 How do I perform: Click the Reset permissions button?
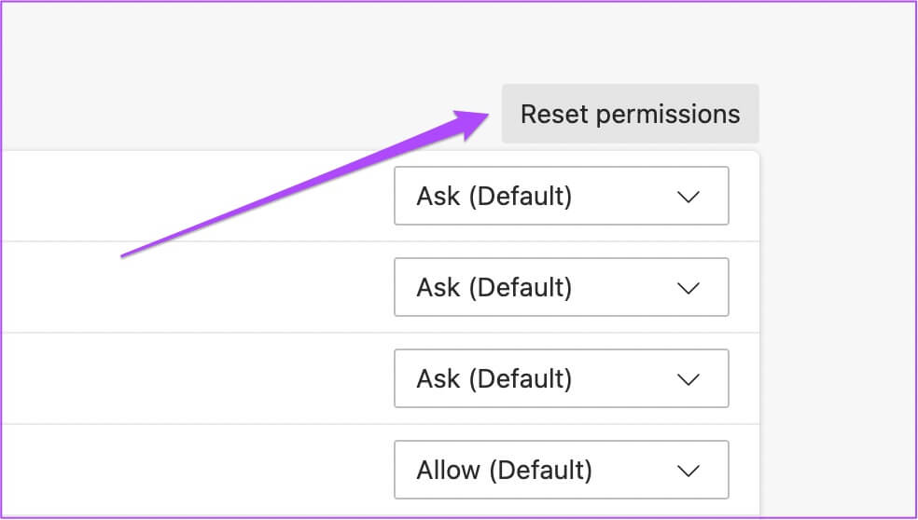630,114
